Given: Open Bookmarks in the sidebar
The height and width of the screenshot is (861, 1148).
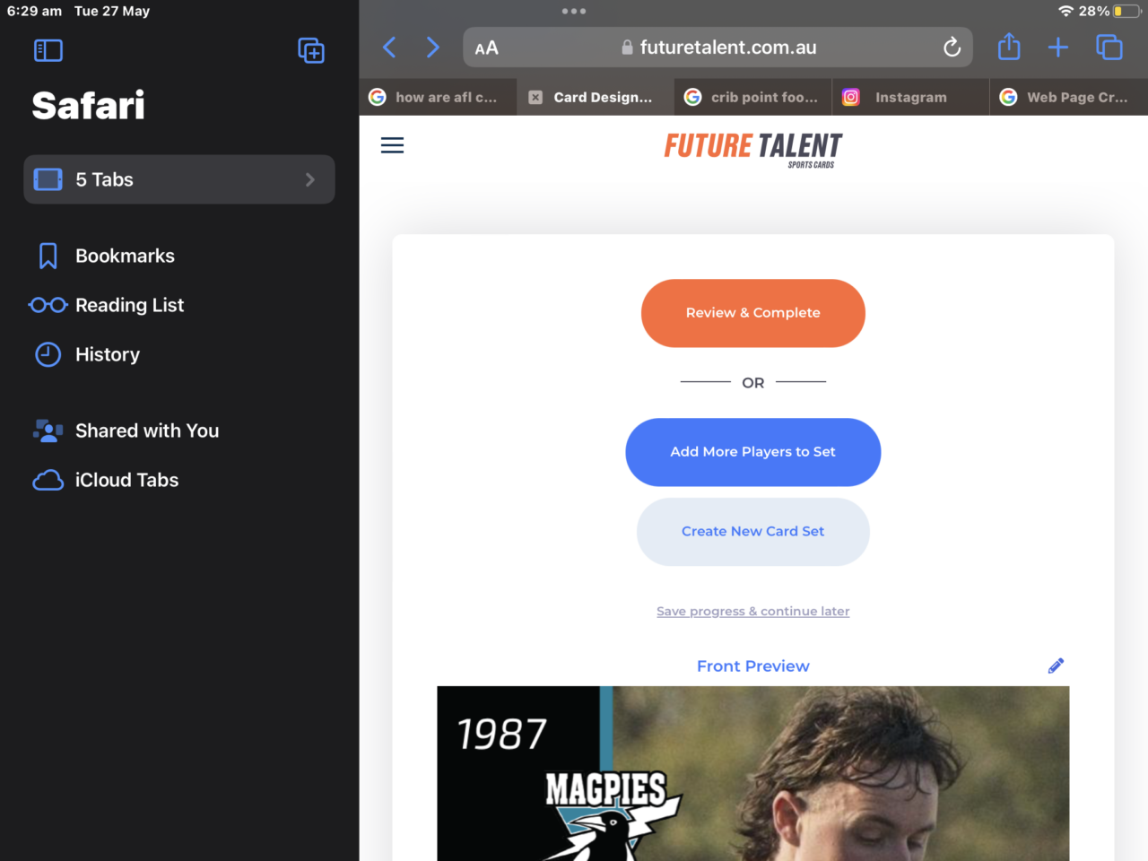Looking at the screenshot, I should click(125, 256).
